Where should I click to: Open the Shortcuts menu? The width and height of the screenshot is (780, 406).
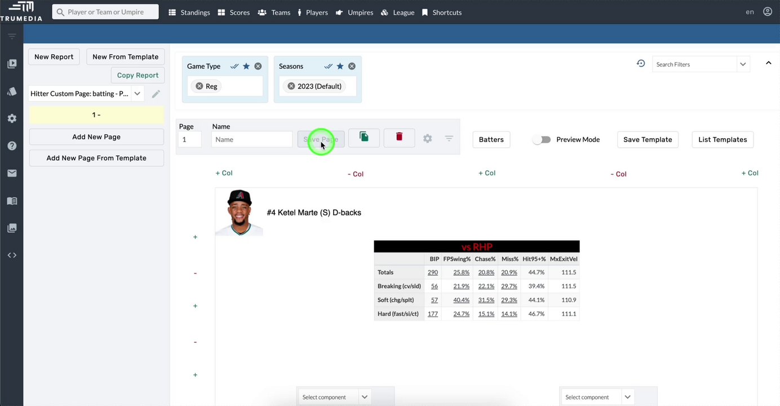click(442, 12)
